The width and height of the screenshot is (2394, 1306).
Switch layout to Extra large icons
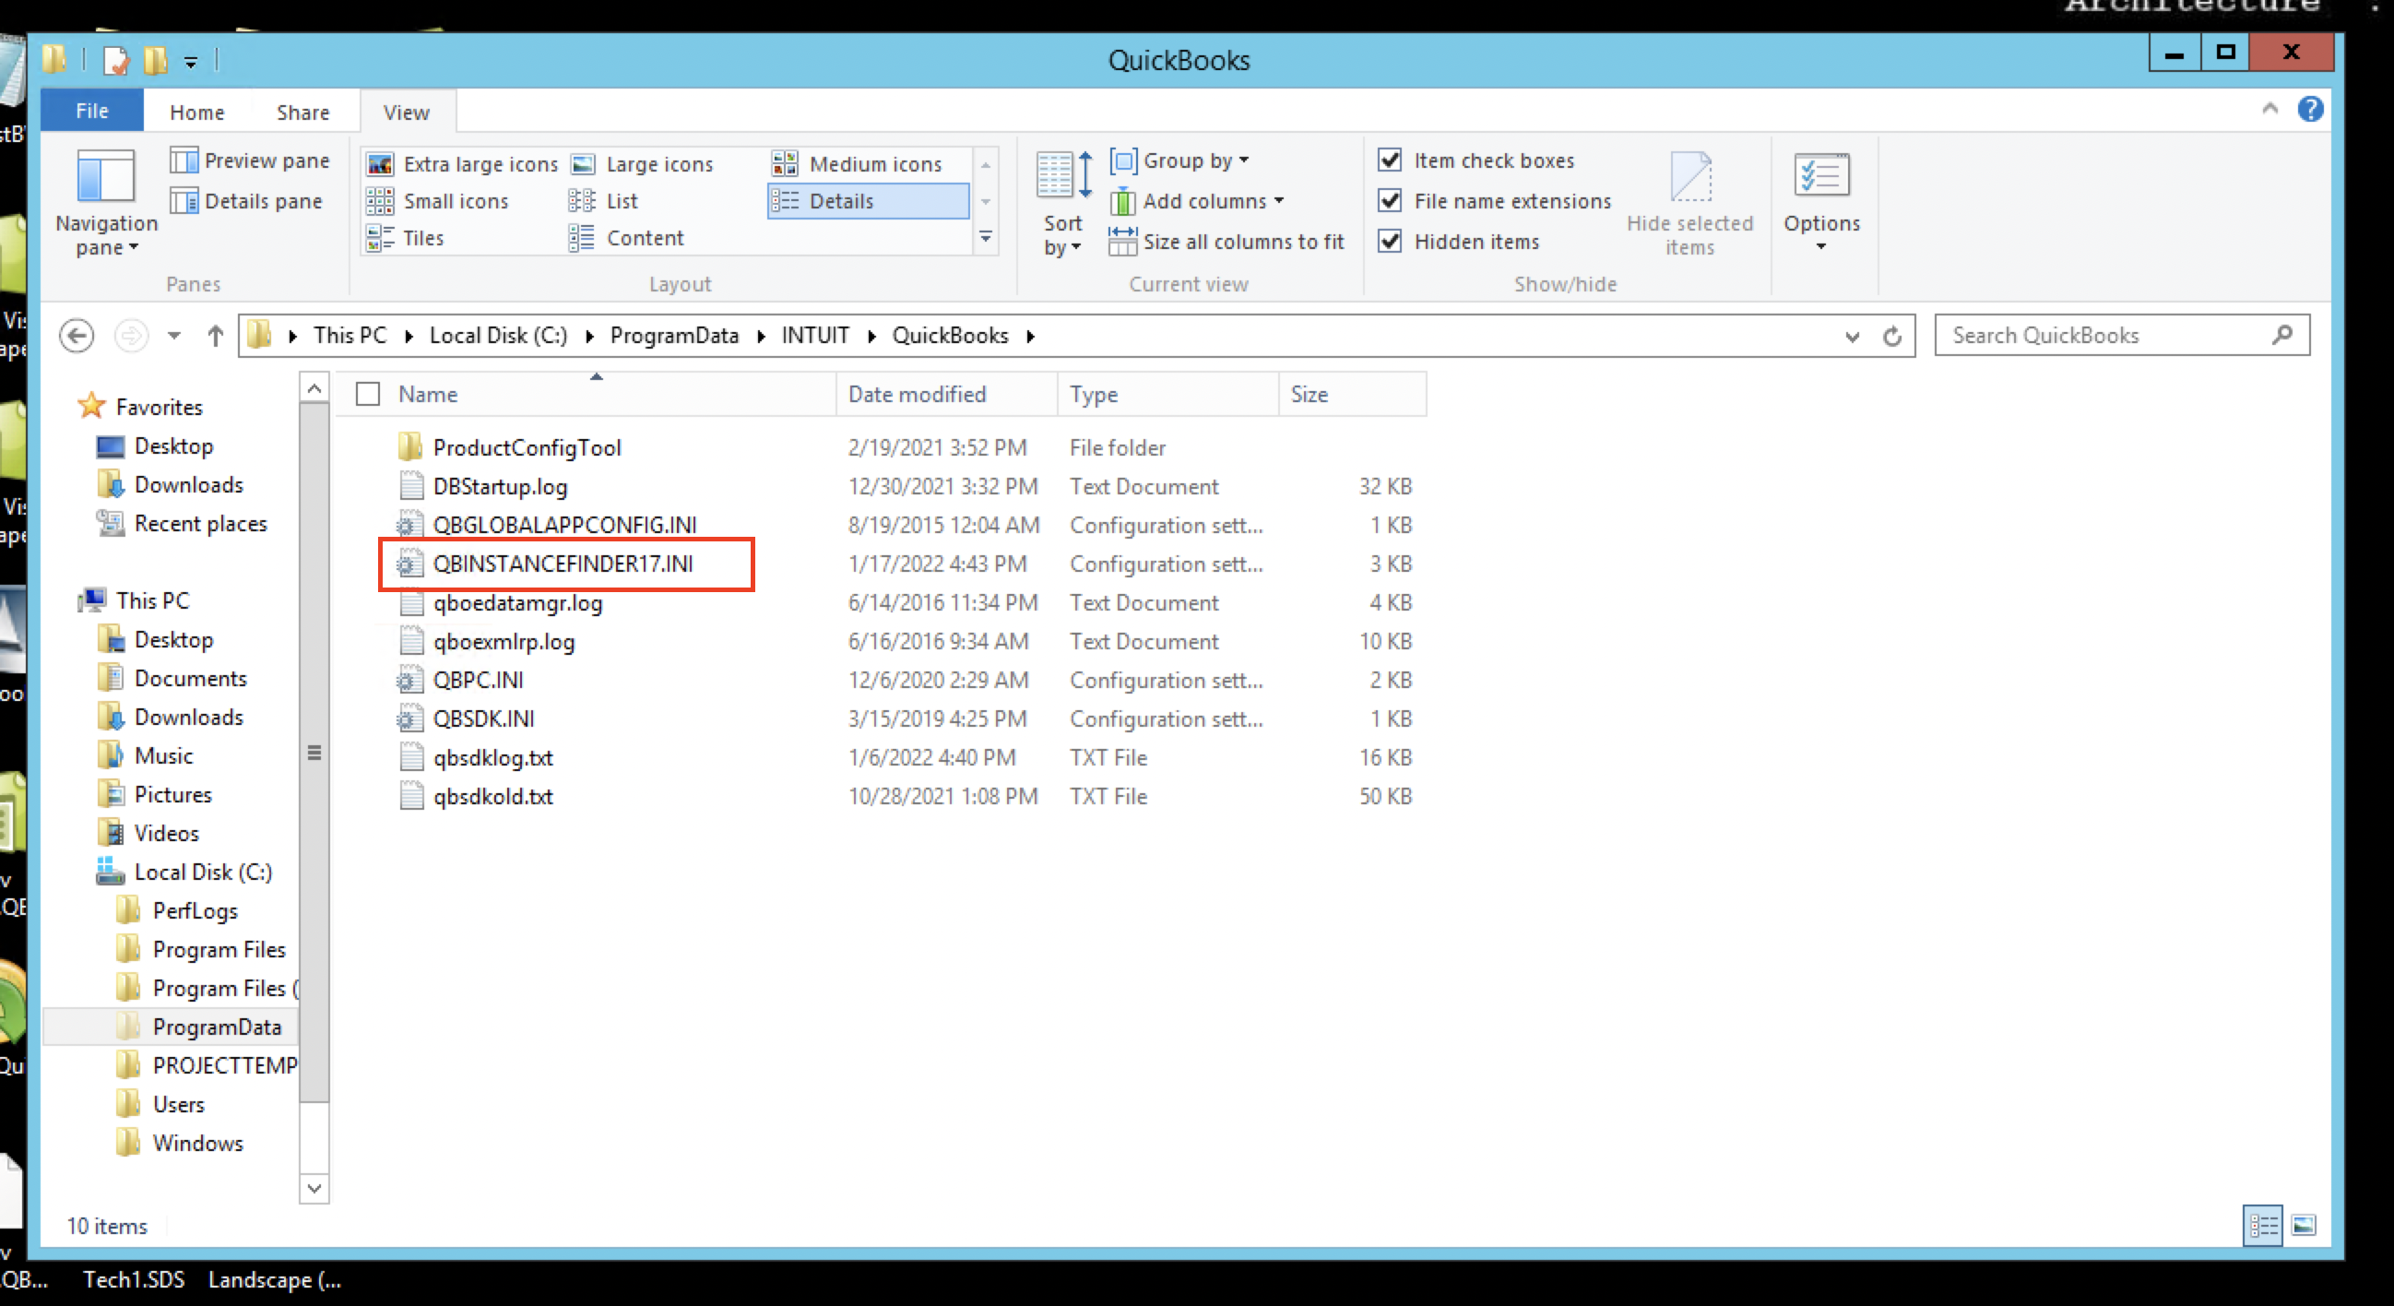click(x=462, y=164)
